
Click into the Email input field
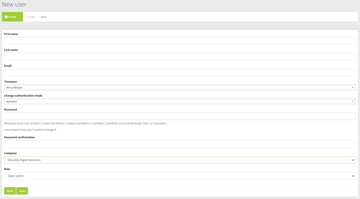coord(180,73)
